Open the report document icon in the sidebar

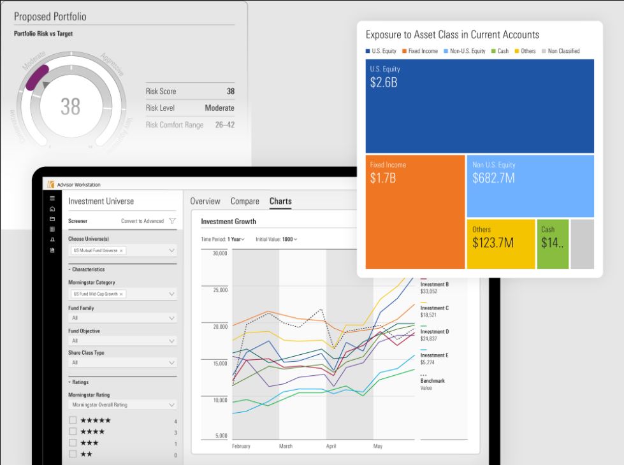tap(52, 250)
